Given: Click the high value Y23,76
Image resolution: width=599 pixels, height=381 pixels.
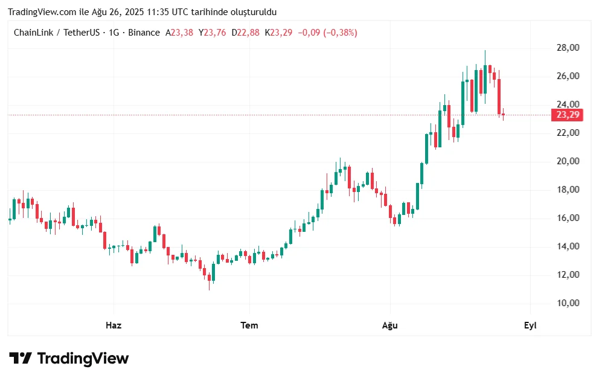Looking at the screenshot, I should point(213,33).
